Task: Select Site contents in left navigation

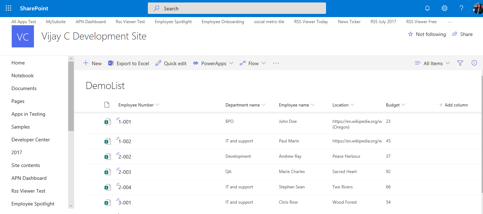Action: 26,165
